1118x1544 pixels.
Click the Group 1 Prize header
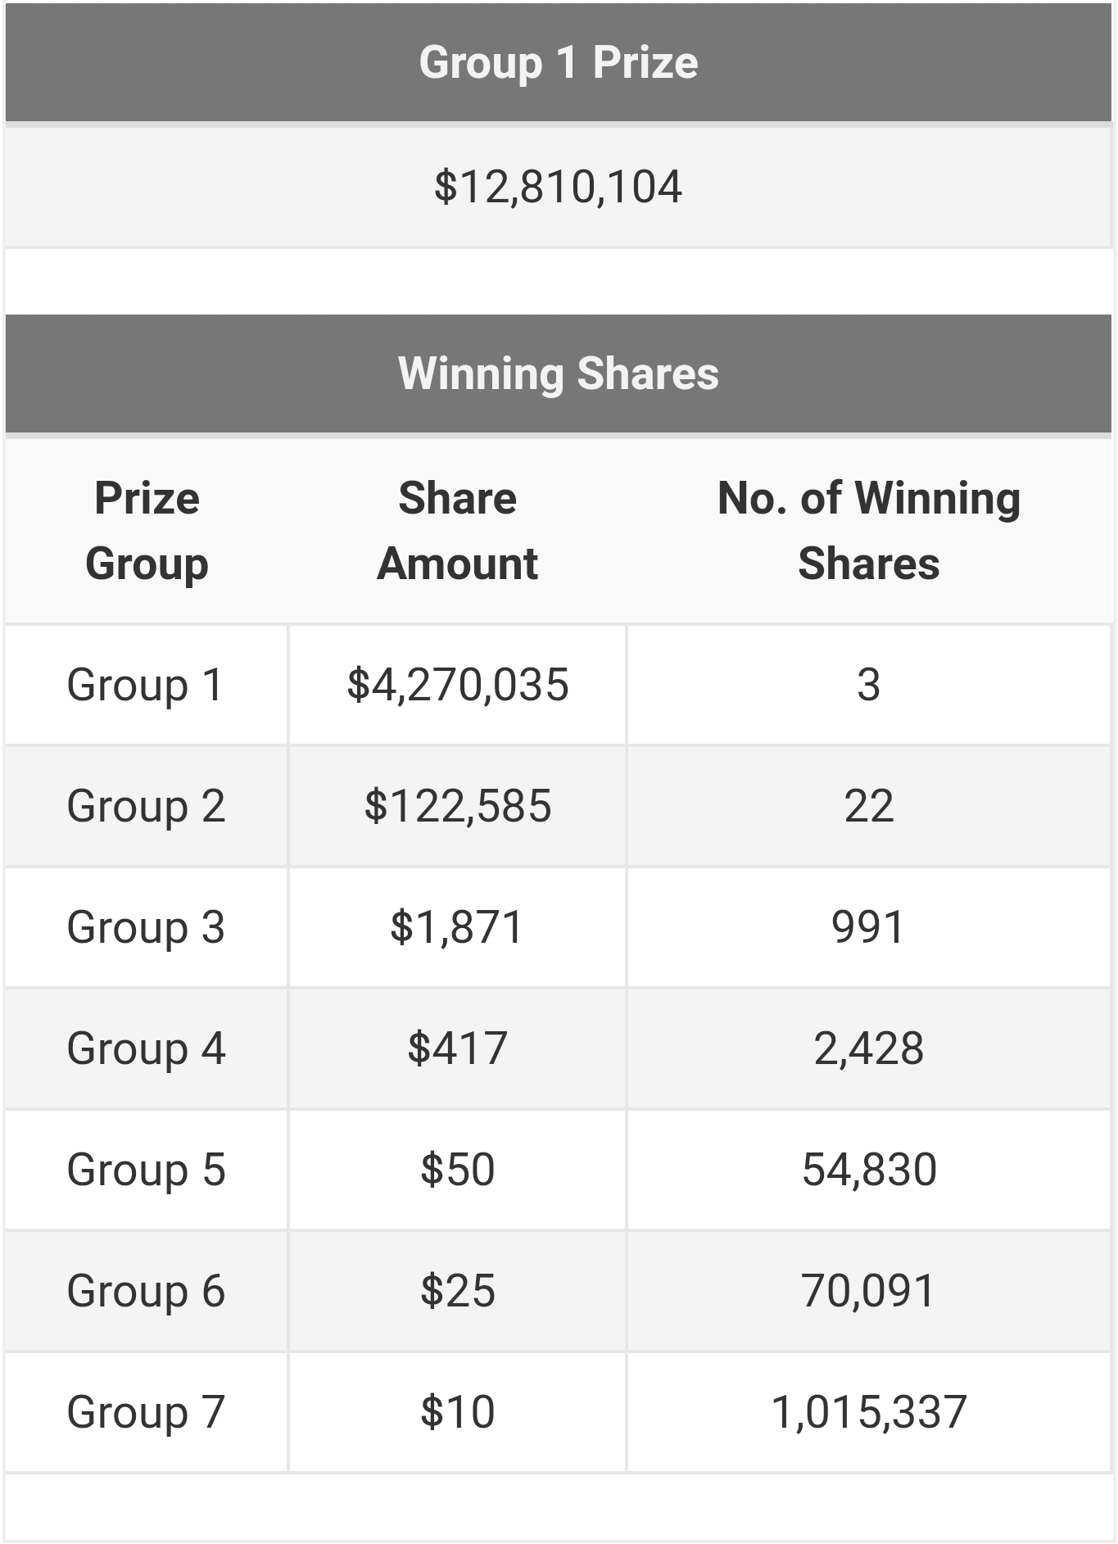[559, 63]
